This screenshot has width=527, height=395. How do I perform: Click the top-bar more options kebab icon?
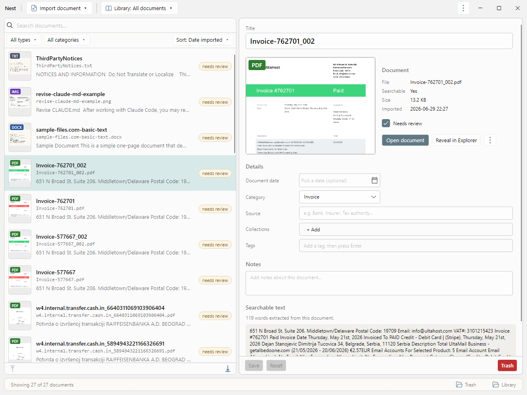click(463, 8)
